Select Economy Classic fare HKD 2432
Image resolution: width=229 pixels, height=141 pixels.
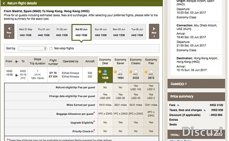point(136,71)
